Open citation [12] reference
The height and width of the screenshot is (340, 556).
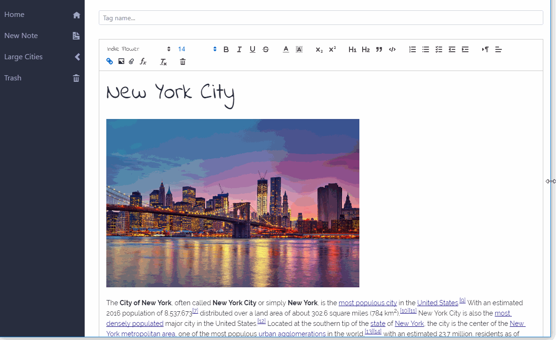tap(262, 321)
